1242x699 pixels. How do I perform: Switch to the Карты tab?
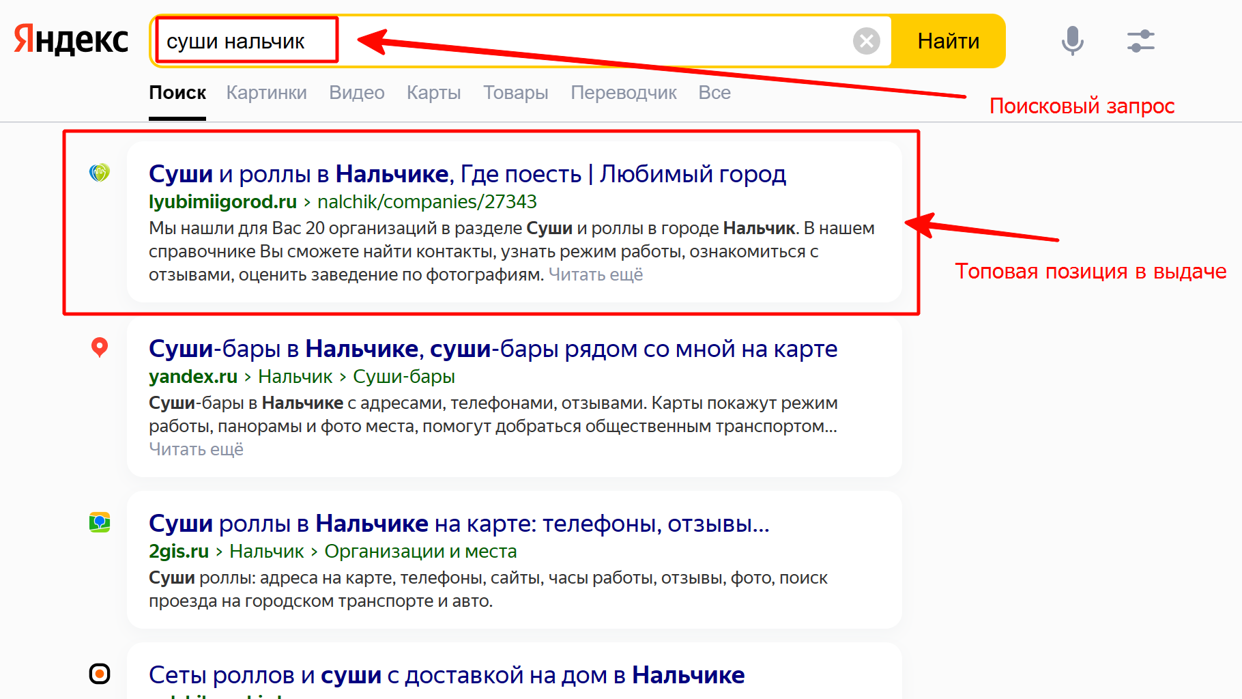[434, 93]
